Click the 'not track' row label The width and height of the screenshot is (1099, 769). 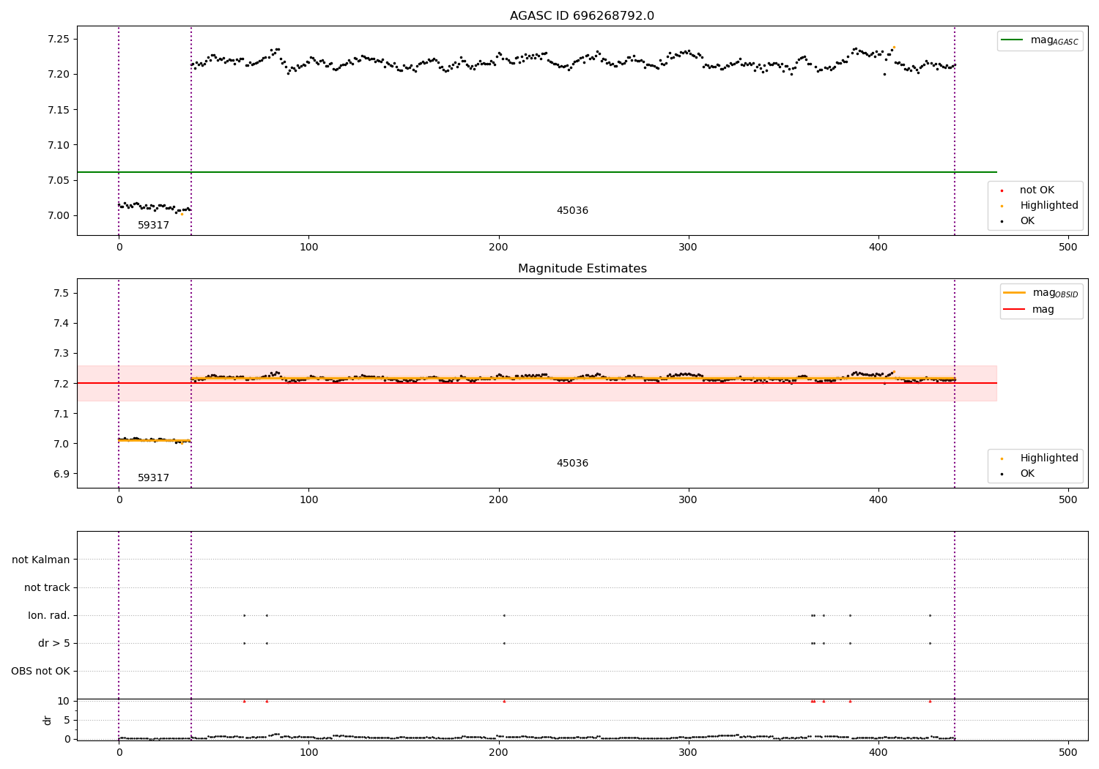tap(47, 587)
